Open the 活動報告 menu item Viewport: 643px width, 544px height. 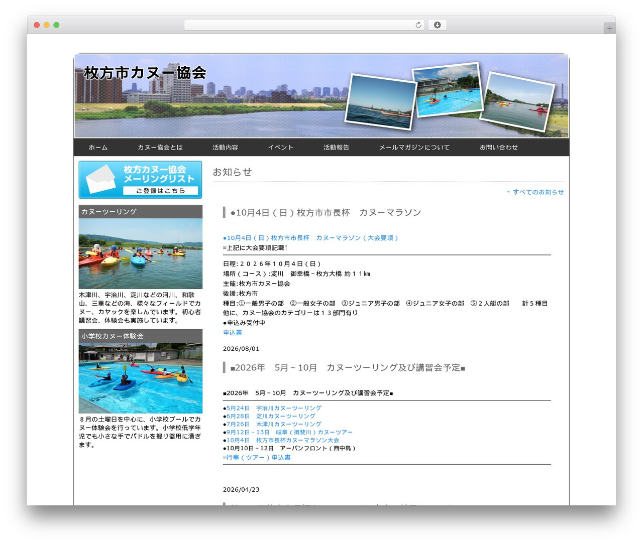336,148
